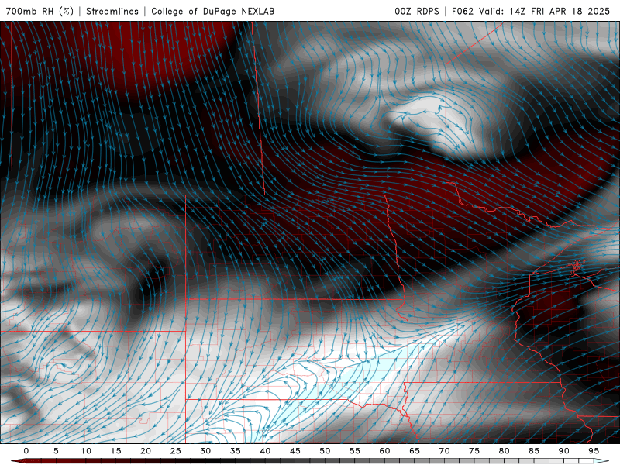This screenshot has height=465, width=620.
Task: Click the '20' value on the color scale
Action: click(146, 451)
